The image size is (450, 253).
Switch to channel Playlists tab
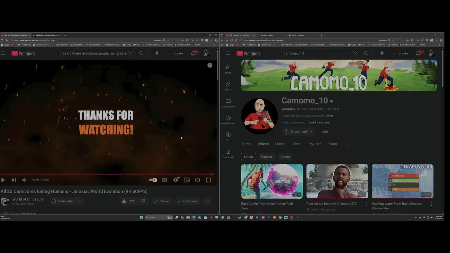coord(314,144)
